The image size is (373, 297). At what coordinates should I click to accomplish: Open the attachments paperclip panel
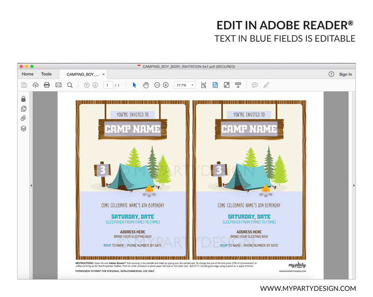tap(23, 118)
